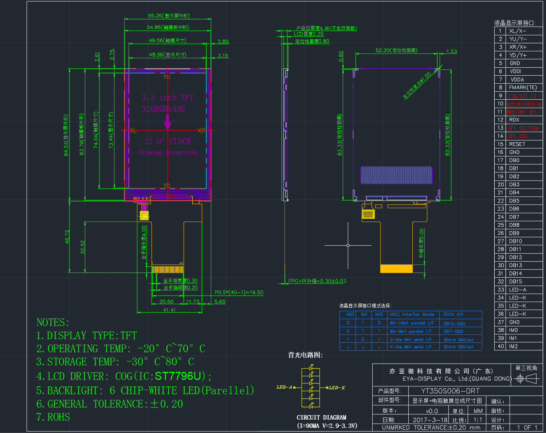This screenshot has height=433, width=546.
Task: Select the red "CSX/SPI CS" pin entry
Action: 522,96
